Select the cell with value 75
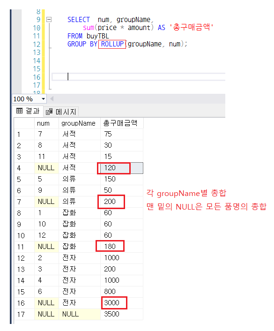The image size is (274, 331). pos(122,134)
